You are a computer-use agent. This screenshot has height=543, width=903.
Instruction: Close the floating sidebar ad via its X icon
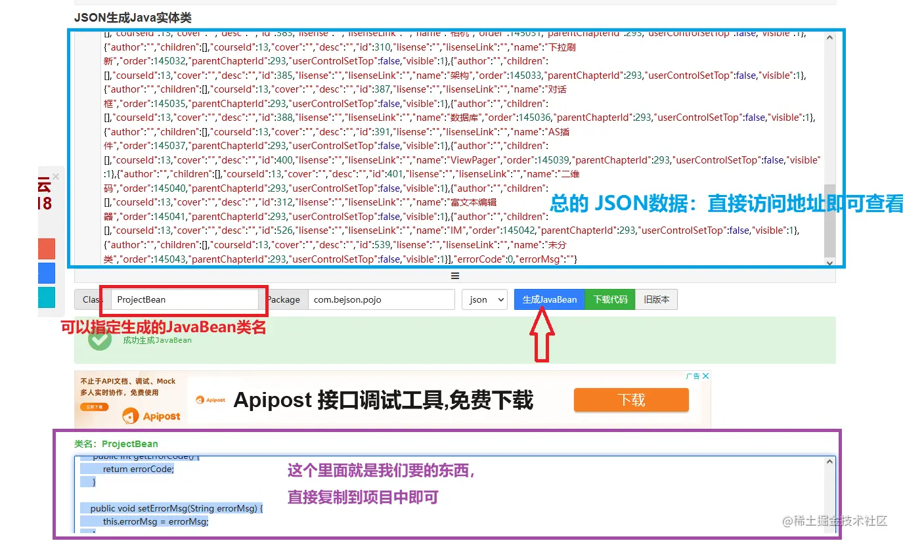[55, 176]
